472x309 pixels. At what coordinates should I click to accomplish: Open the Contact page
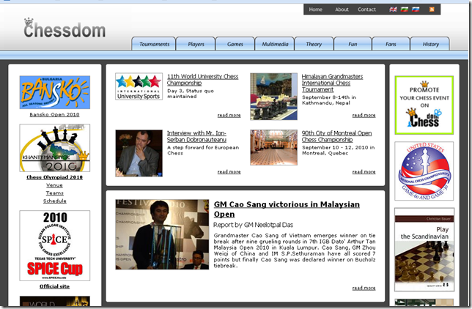click(x=366, y=10)
